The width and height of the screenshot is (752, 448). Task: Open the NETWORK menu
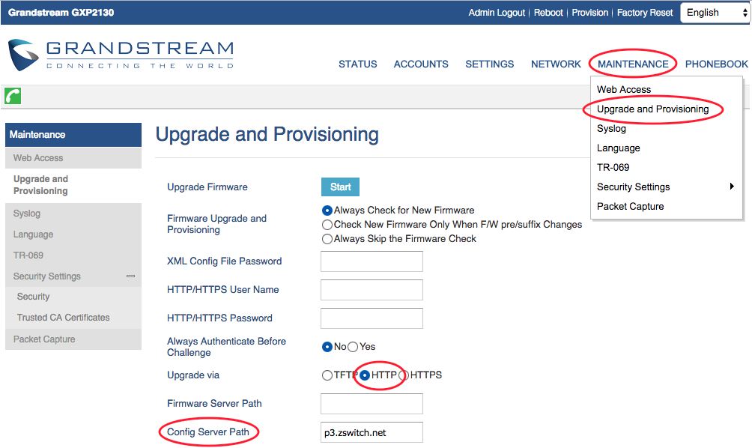coord(556,64)
